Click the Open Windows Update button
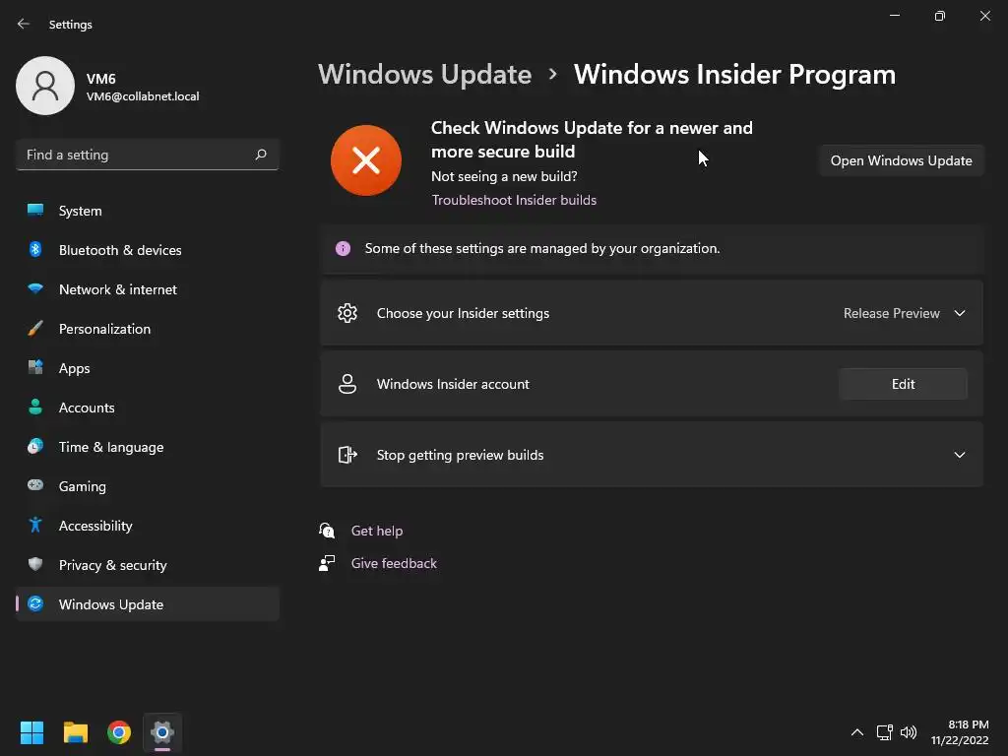Screen dimensions: 1008x756 [x=901, y=160]
